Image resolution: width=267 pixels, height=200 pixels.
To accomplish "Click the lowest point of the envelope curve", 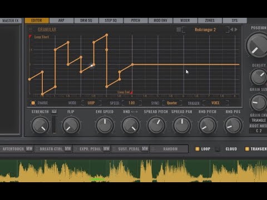I will [42, 94].
